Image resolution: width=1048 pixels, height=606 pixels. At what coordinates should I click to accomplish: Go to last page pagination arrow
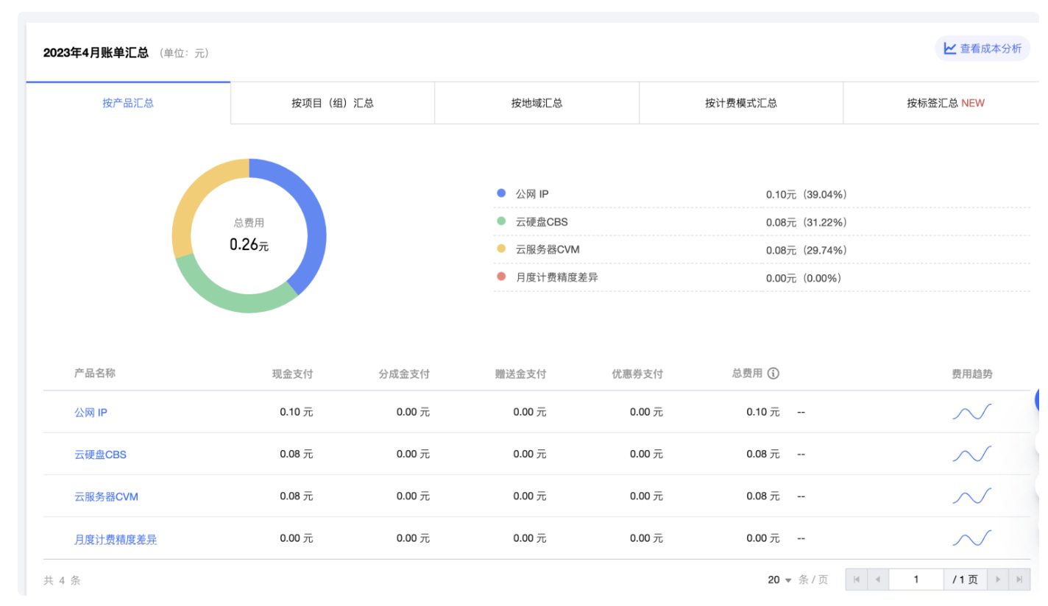(1019, 580)
